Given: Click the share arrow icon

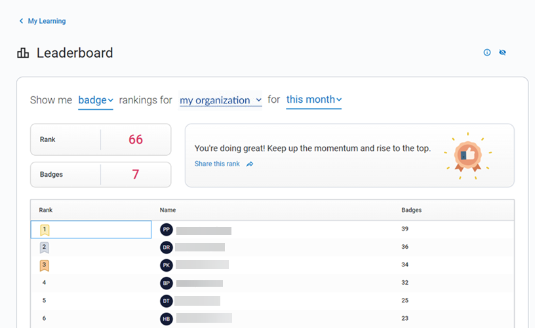Looking at the screenshot, I should [x=250, y=164].
